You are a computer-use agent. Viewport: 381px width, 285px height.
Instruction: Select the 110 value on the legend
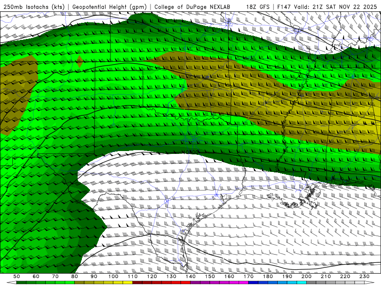click(132, 276)
